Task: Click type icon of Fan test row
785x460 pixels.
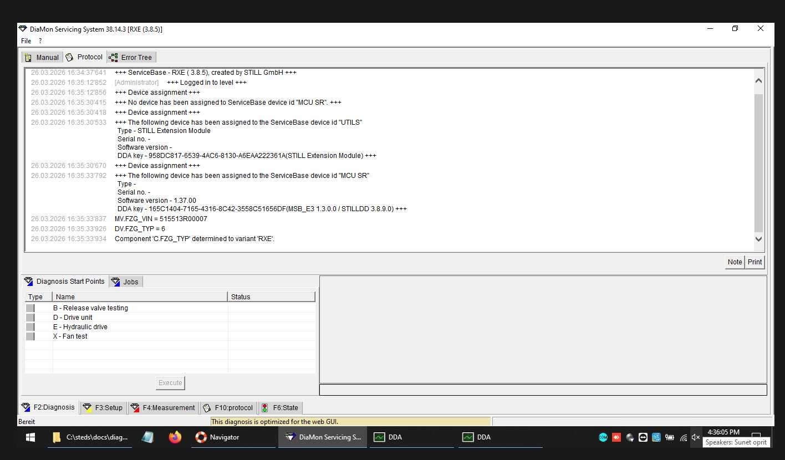Action: (x=30, y=336)
